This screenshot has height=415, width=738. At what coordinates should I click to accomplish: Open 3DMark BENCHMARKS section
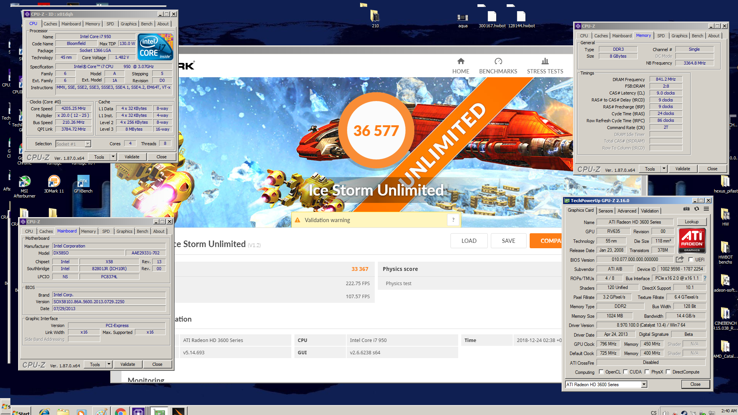[498, 66]
